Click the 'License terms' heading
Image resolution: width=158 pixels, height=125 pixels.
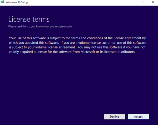[29, 19]
